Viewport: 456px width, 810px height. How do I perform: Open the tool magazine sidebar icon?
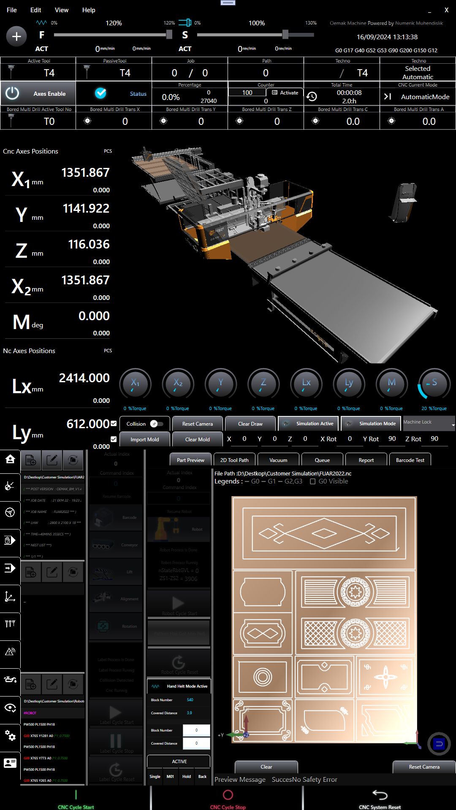10,624
